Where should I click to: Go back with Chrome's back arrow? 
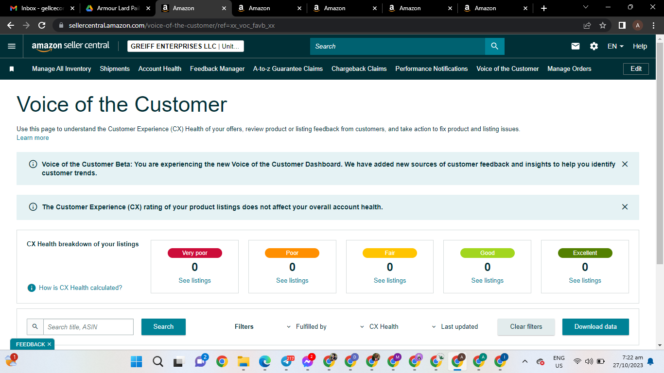click(x=11, y=25)
